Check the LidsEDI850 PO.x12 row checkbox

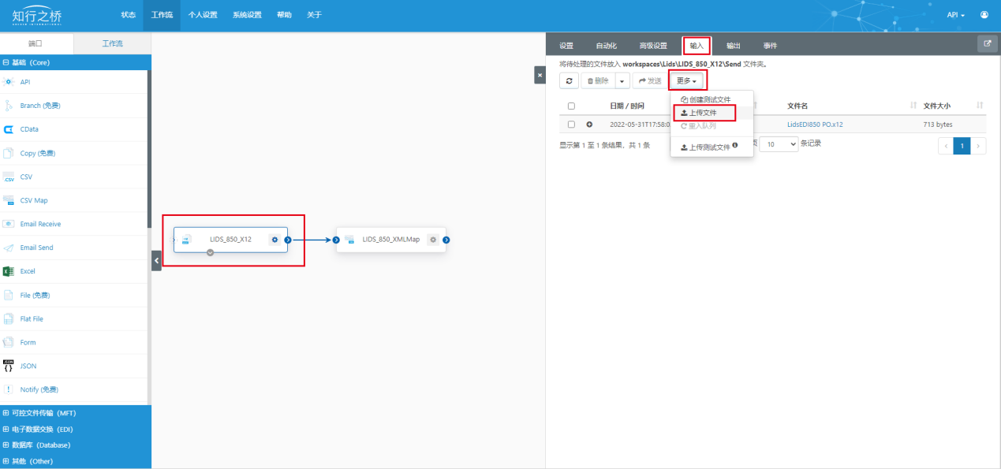[571, 125]
